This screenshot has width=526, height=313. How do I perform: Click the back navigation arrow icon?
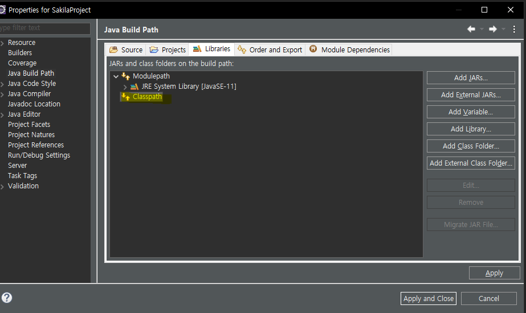pos(471,29)
